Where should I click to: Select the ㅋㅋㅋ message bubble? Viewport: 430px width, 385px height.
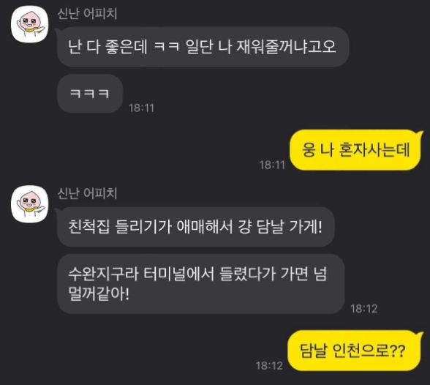tap(90, 94)
